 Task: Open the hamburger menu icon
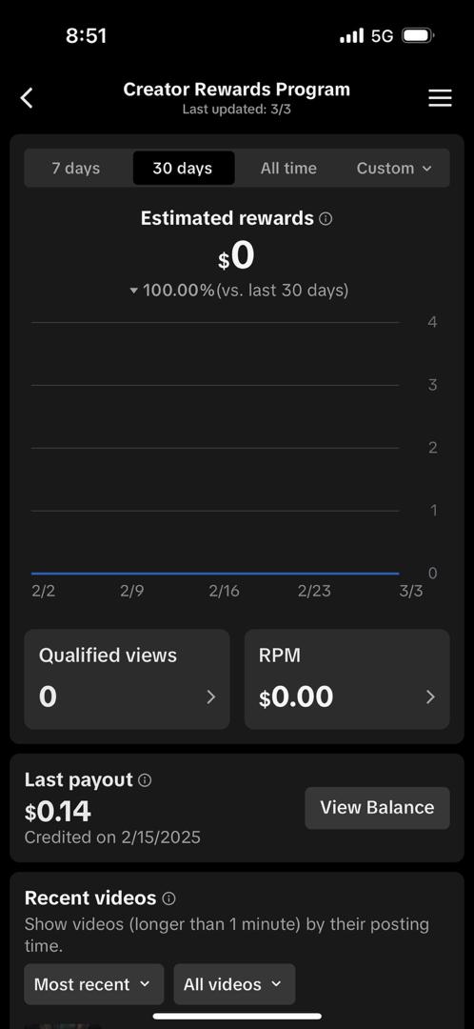[x=440, y=98]
